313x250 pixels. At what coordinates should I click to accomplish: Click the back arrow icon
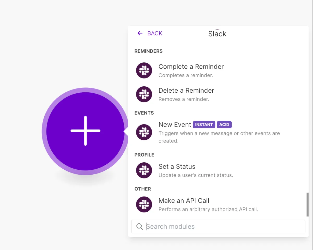coord(140,33)
